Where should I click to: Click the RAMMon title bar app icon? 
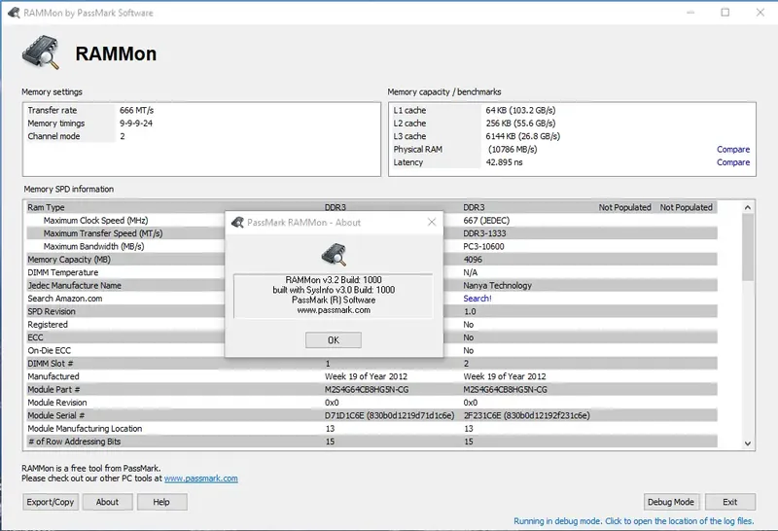click(x=14, y=13)
